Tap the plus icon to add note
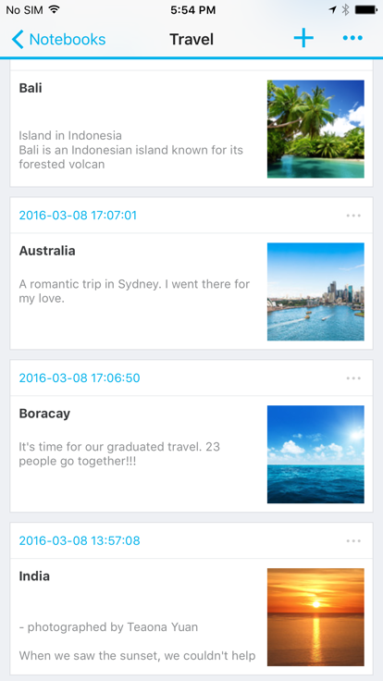Screen dimensions: 383x681 point(303,39)
